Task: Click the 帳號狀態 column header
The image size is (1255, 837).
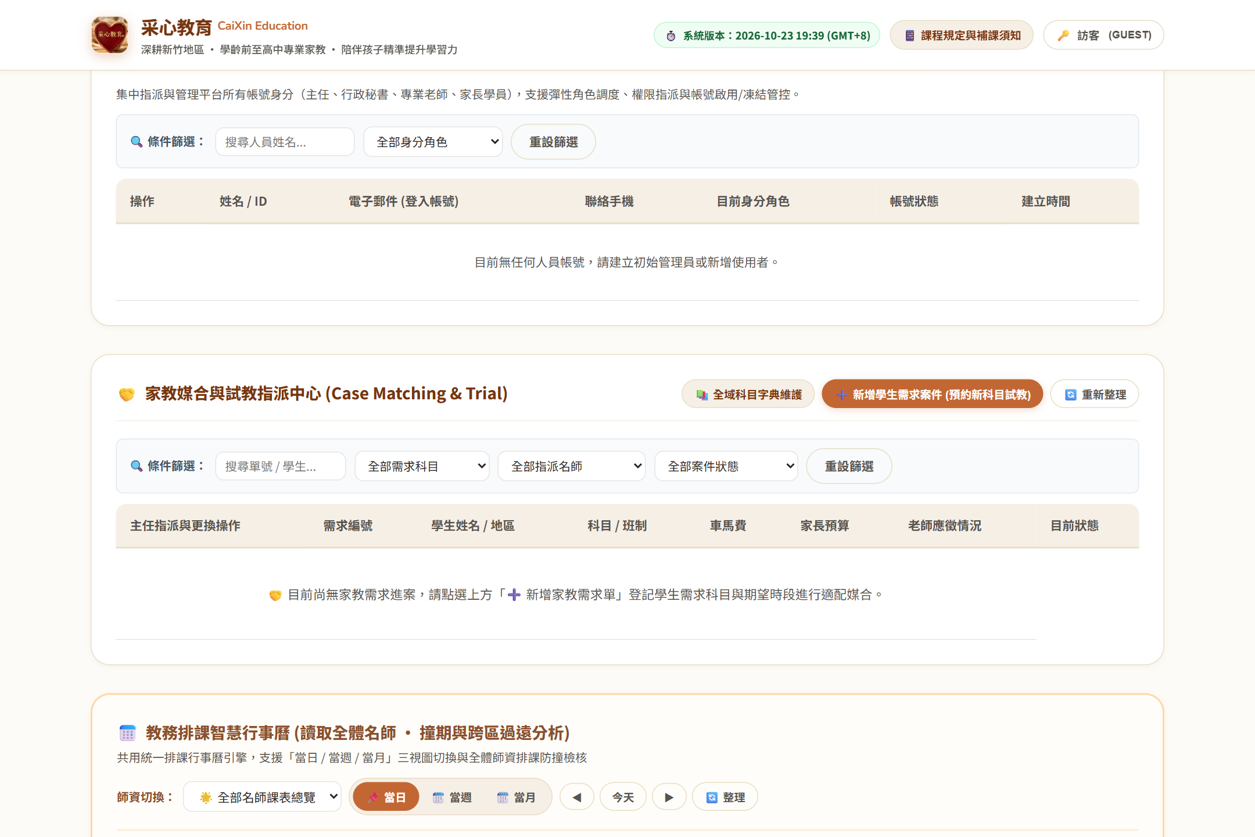Action: coord(914,201)
